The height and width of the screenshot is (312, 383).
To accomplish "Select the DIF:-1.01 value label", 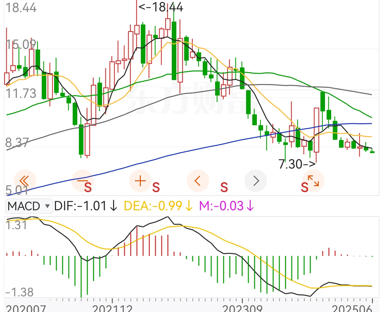I will [x=86, y=206].
